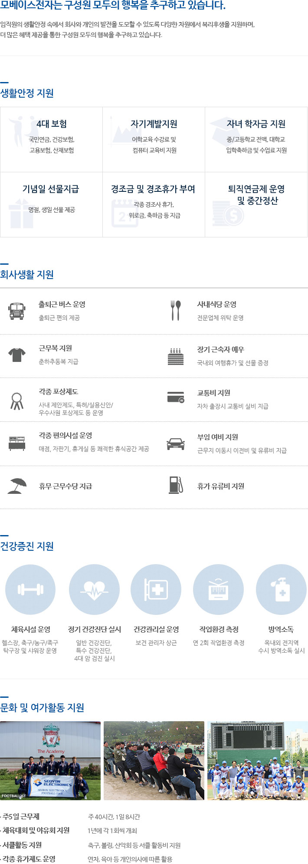Image resolution: width=308 pixels, height=864 pixels.
Task: Click the gas pump fuel support icon
Action: [176, 485]
